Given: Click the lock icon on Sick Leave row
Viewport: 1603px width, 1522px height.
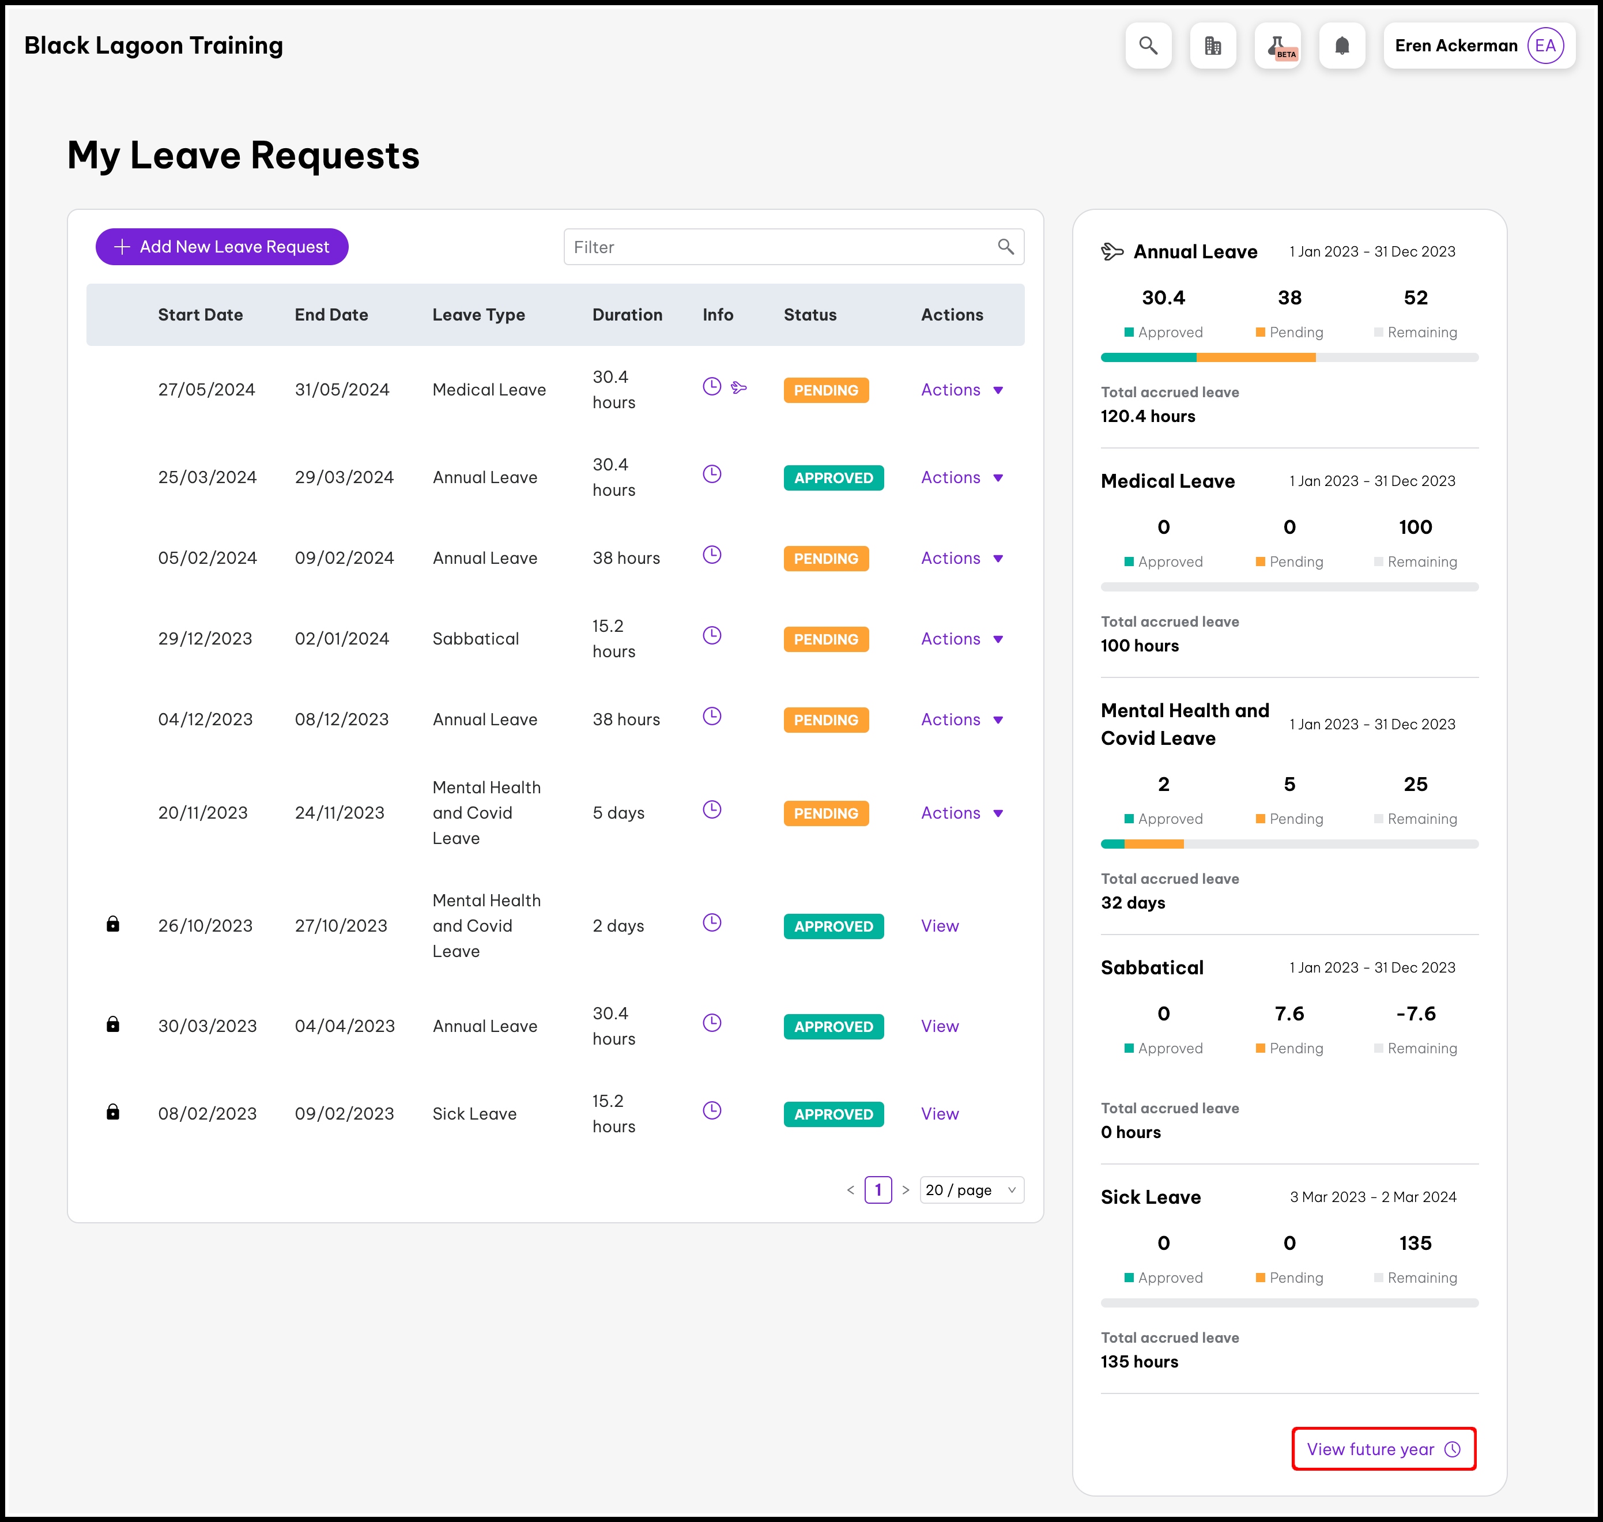Looking at the screenshot, I should (x=113, y=1112).
